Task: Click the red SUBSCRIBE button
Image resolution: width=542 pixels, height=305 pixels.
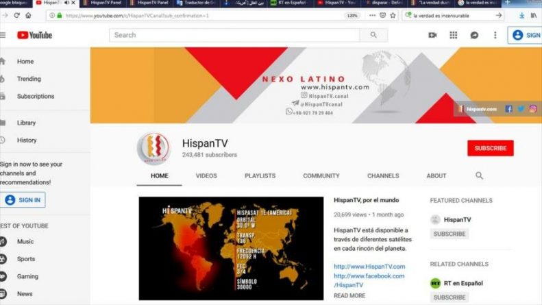Action: point(490,148)
